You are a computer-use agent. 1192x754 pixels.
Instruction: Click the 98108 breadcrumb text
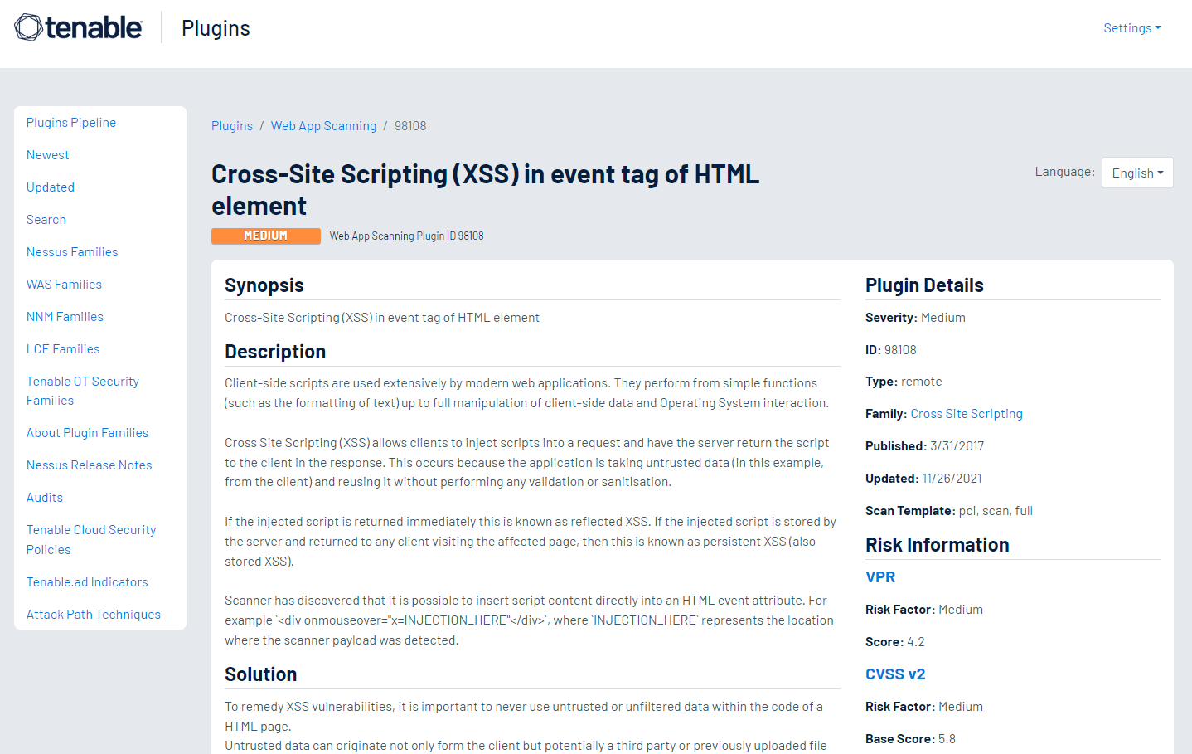[x=410, y=126]
